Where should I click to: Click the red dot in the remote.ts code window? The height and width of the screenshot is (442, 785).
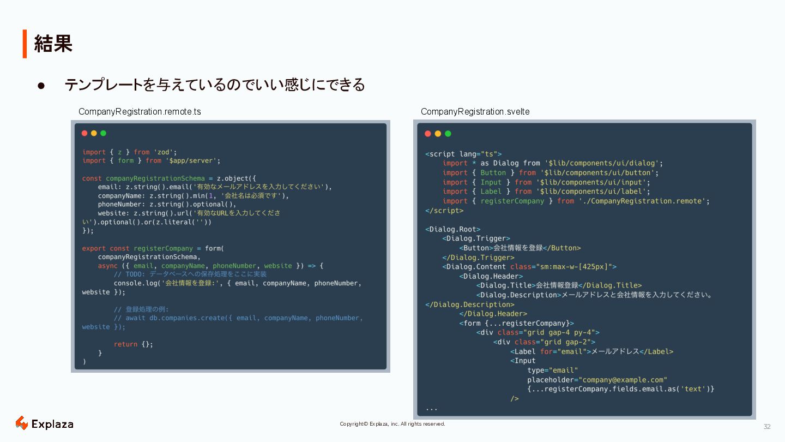tap(84, 133)
